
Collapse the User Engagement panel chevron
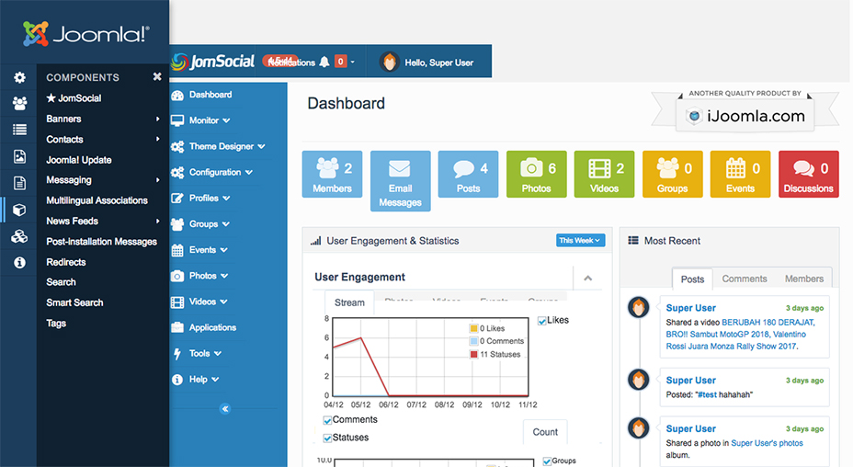(x=587, y=279)
